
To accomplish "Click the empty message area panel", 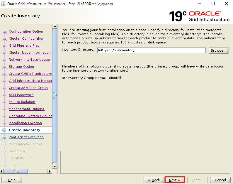I will click(x=145, y=163).
